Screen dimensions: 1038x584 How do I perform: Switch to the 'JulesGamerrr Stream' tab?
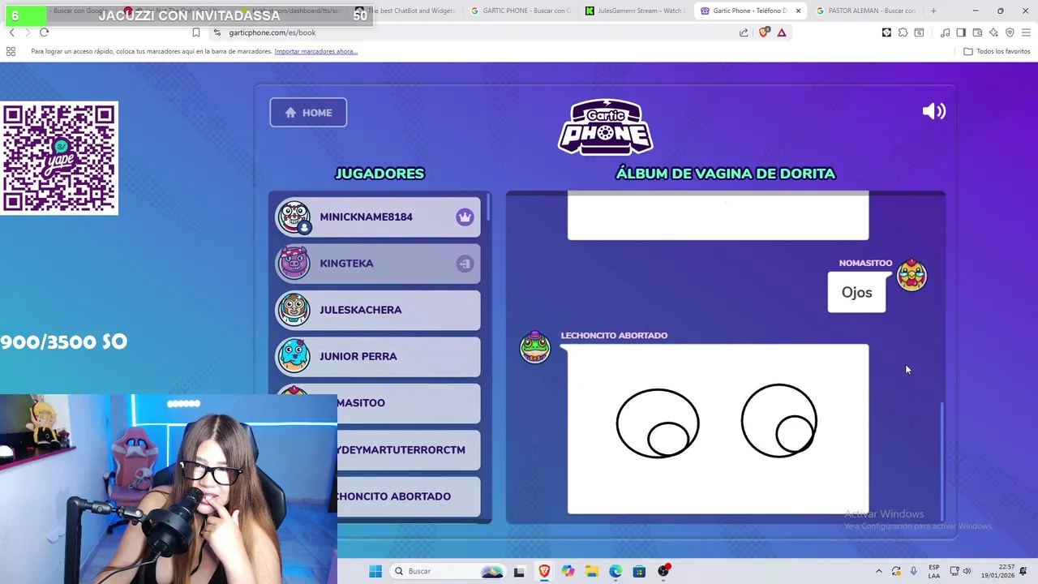coord(634,11)
